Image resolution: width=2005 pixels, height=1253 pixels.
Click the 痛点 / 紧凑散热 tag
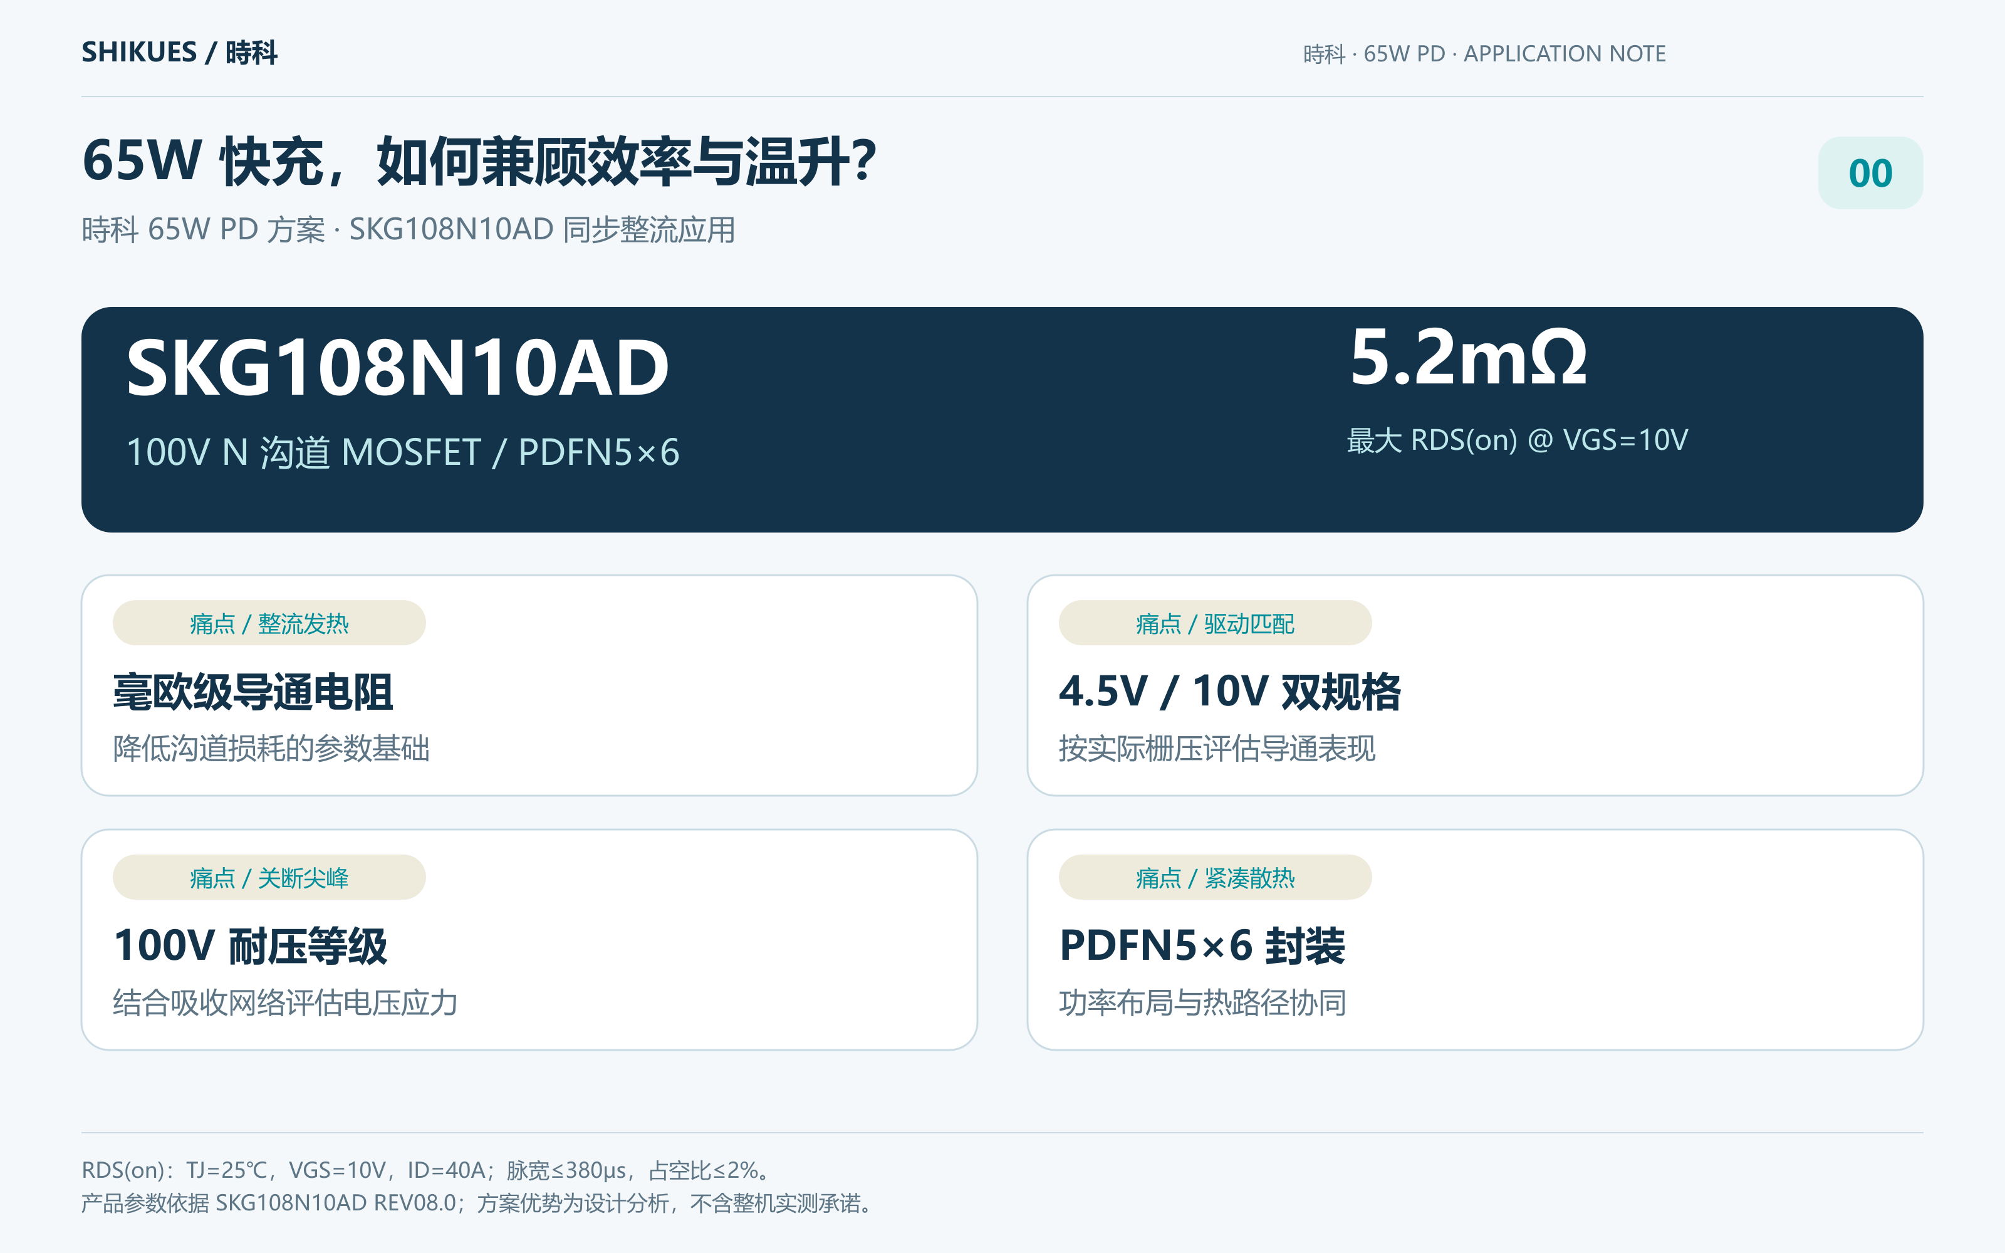[1215, 878]
